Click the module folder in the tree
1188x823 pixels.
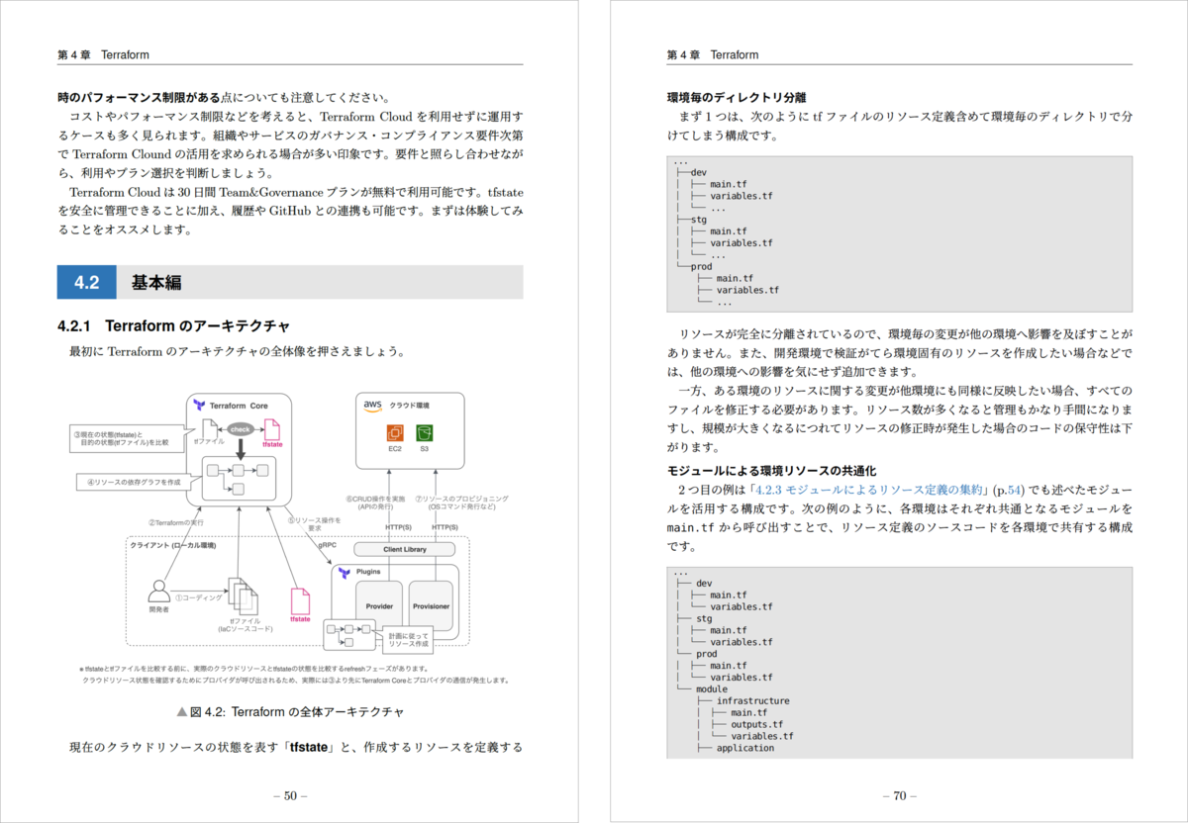tap(712, 688)
